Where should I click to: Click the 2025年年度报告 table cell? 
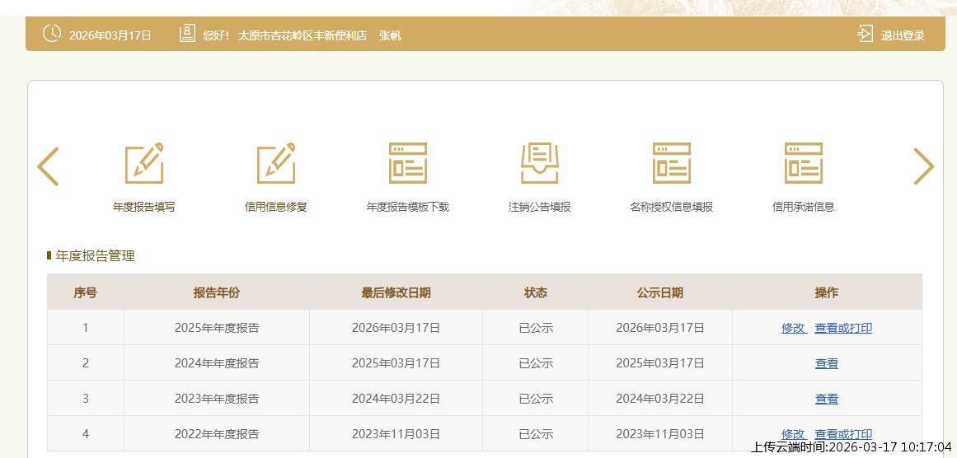tap(217, 328)
